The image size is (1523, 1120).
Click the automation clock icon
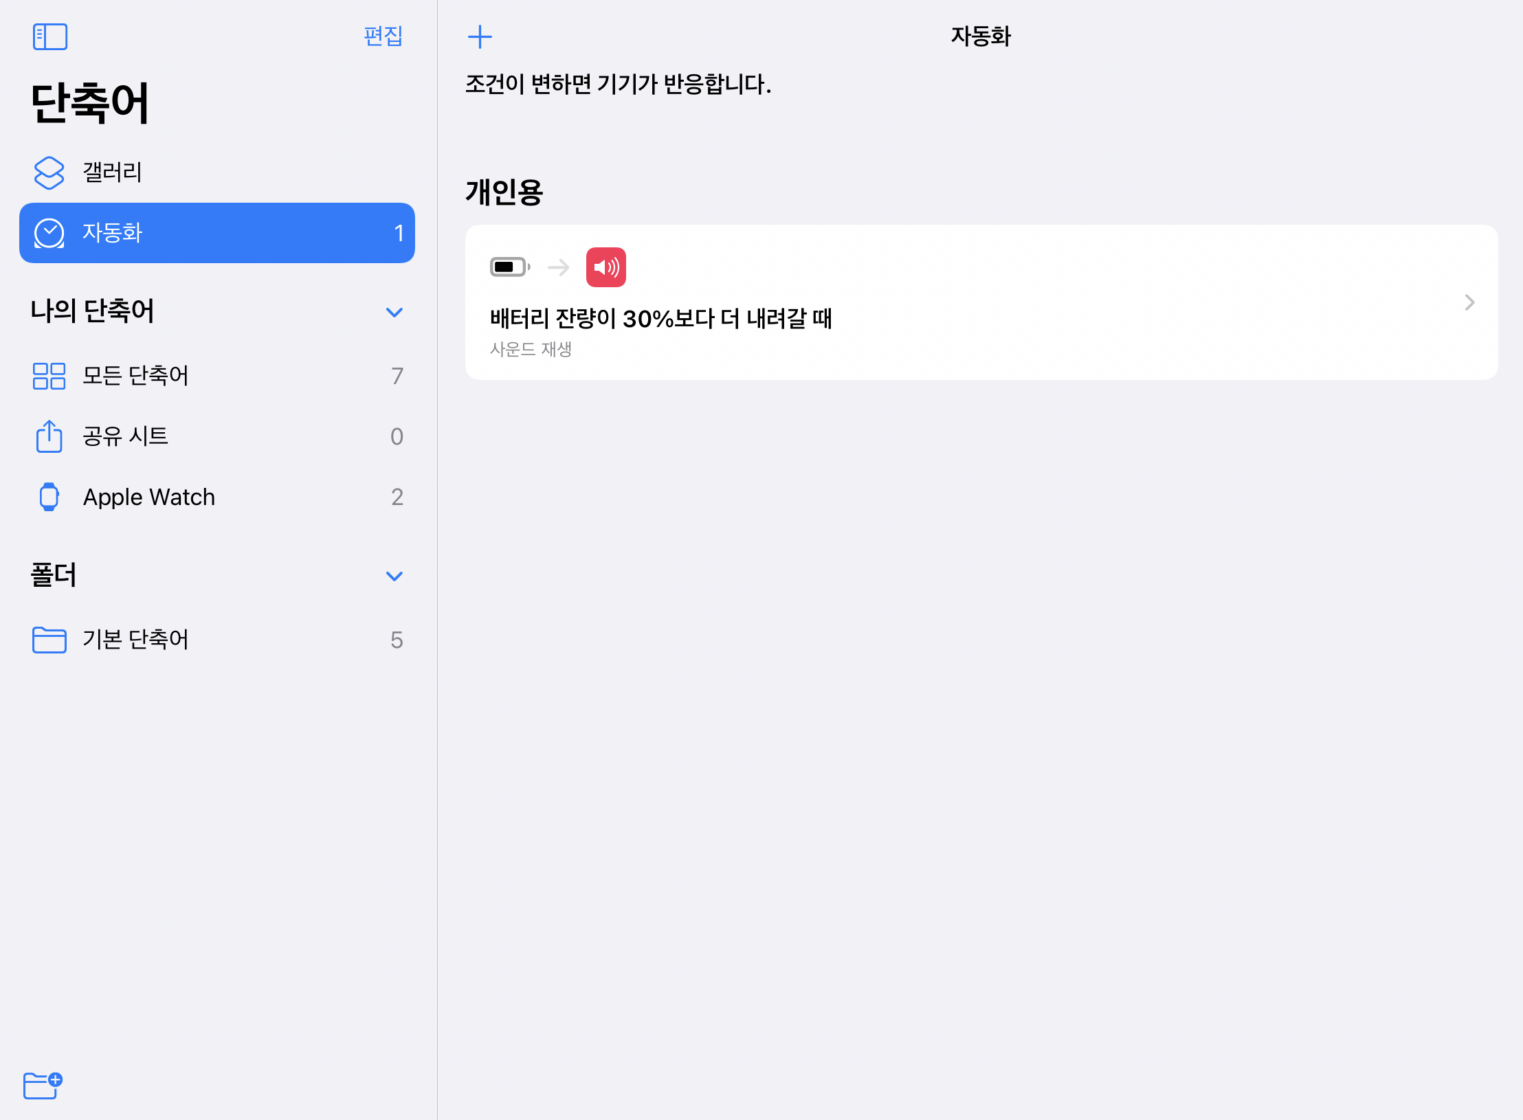coord(49,233)
